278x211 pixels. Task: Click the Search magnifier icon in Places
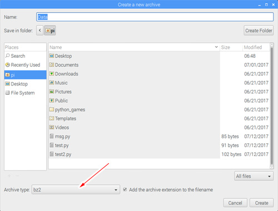[8, 56]
